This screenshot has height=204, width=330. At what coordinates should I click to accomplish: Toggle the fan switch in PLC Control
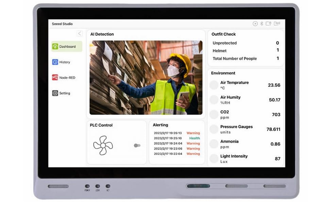tap(137, 146)
